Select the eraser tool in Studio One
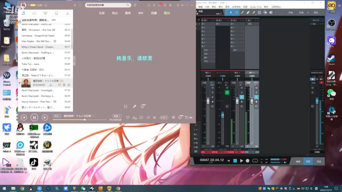Viewport: 342px width, 192px height. [x=248, y=13]
